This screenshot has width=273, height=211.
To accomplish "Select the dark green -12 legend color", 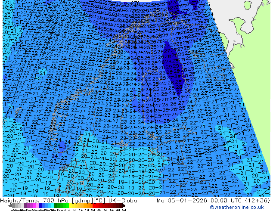I will tap(56, 205).
